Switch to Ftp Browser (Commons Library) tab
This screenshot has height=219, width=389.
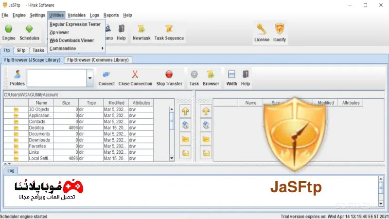[x=98, y=60]
